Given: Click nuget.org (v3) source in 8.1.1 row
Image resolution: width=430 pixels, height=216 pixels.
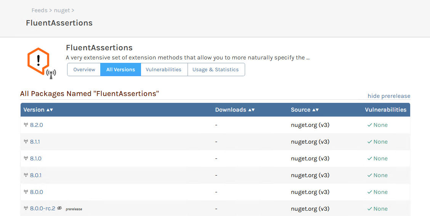Looking at the screenshot, I should pyautogui.click(x=310, y=142).
